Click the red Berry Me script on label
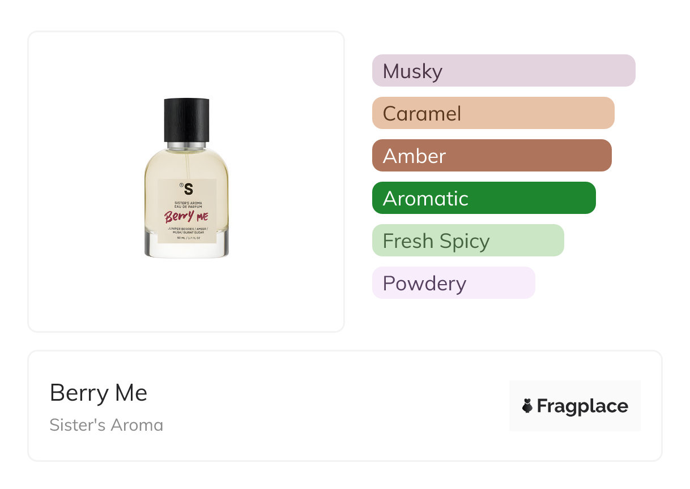This screenshot has width=690, height=489. tap(186, 216)
